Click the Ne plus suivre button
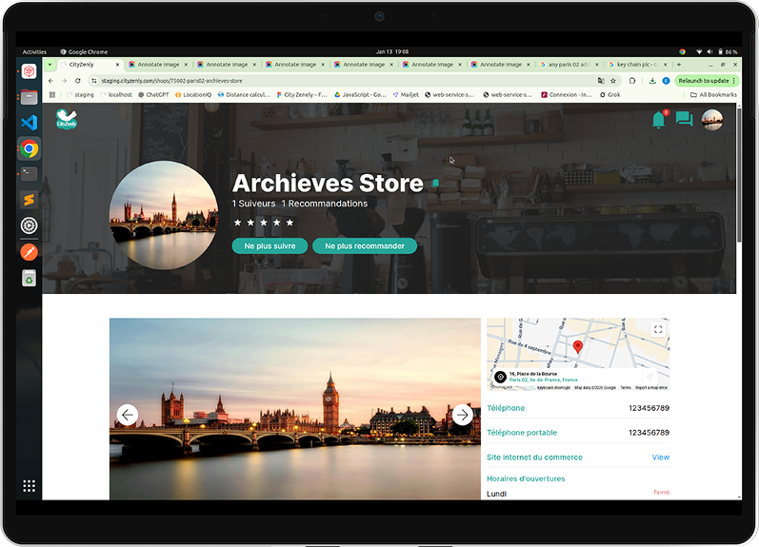The height and width of the screenshot is (547, 759). coord(270,246)
